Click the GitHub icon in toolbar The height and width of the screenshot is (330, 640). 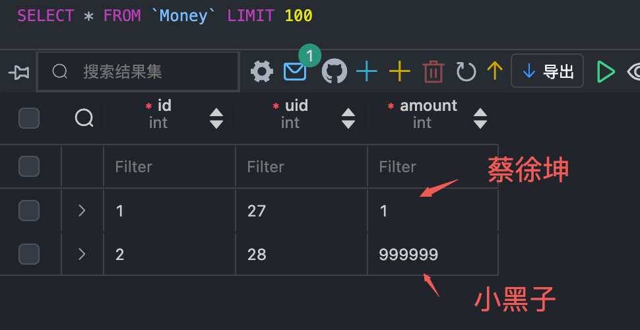pos(335,71)
